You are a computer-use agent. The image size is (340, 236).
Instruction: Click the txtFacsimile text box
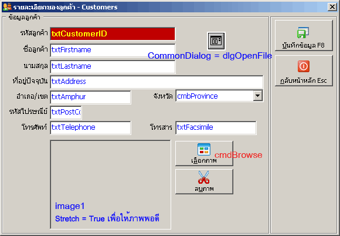(216, 127)
